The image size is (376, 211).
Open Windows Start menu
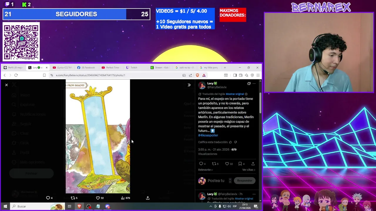tap(5, 206)
